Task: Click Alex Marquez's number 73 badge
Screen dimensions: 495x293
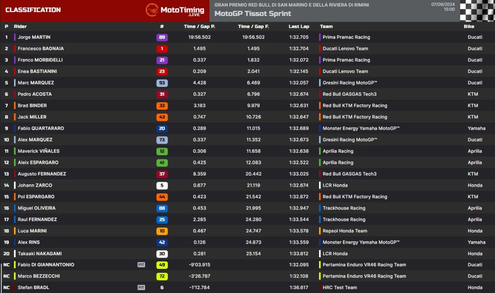Action: point(162,140)
